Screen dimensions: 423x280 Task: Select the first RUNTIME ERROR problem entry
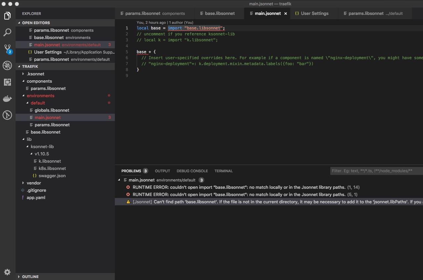coord(238,187)
